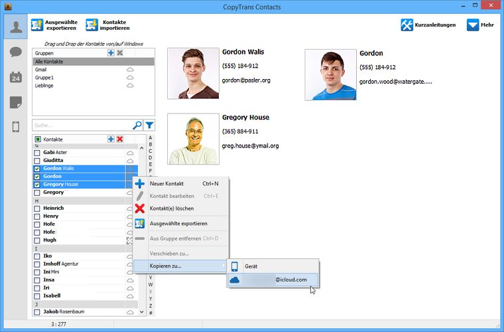Screen dimensions: 504x332
Task: Click the Gerät phone icon in submenu
Action: (235, 266)
